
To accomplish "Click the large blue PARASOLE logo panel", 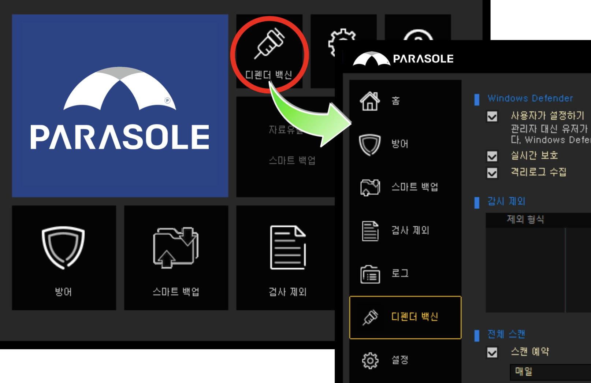I will 120,106.
